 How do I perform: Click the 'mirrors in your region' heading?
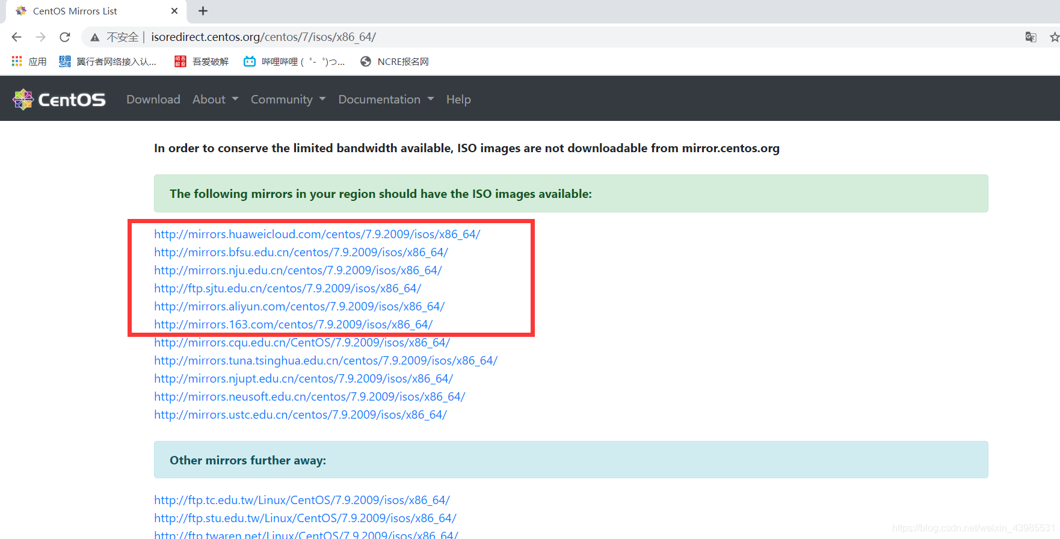381,194
